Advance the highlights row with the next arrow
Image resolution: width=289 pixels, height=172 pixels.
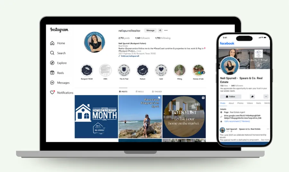(204, 73)
